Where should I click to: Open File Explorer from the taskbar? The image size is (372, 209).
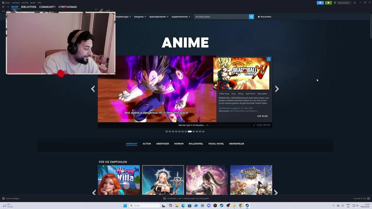(177, 206)
